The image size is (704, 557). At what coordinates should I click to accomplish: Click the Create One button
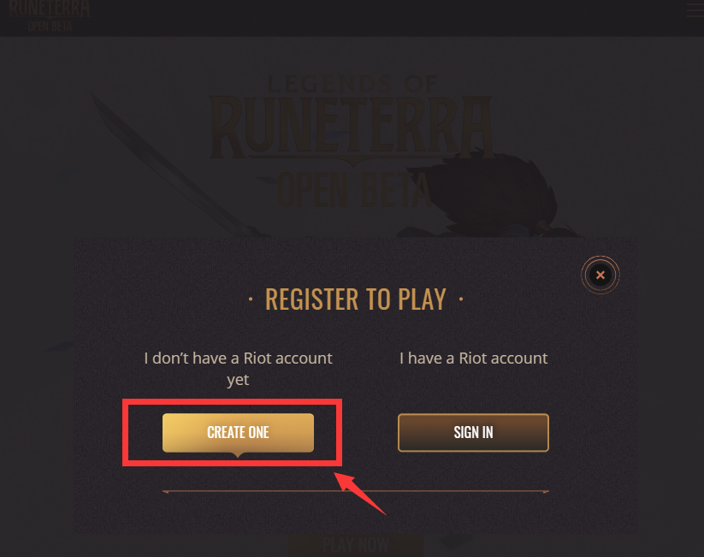point(238,433)
